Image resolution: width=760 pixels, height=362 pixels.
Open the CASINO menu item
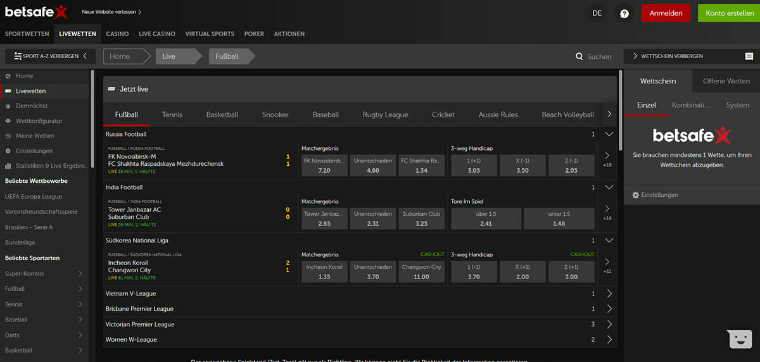click(x=117, y=34)
